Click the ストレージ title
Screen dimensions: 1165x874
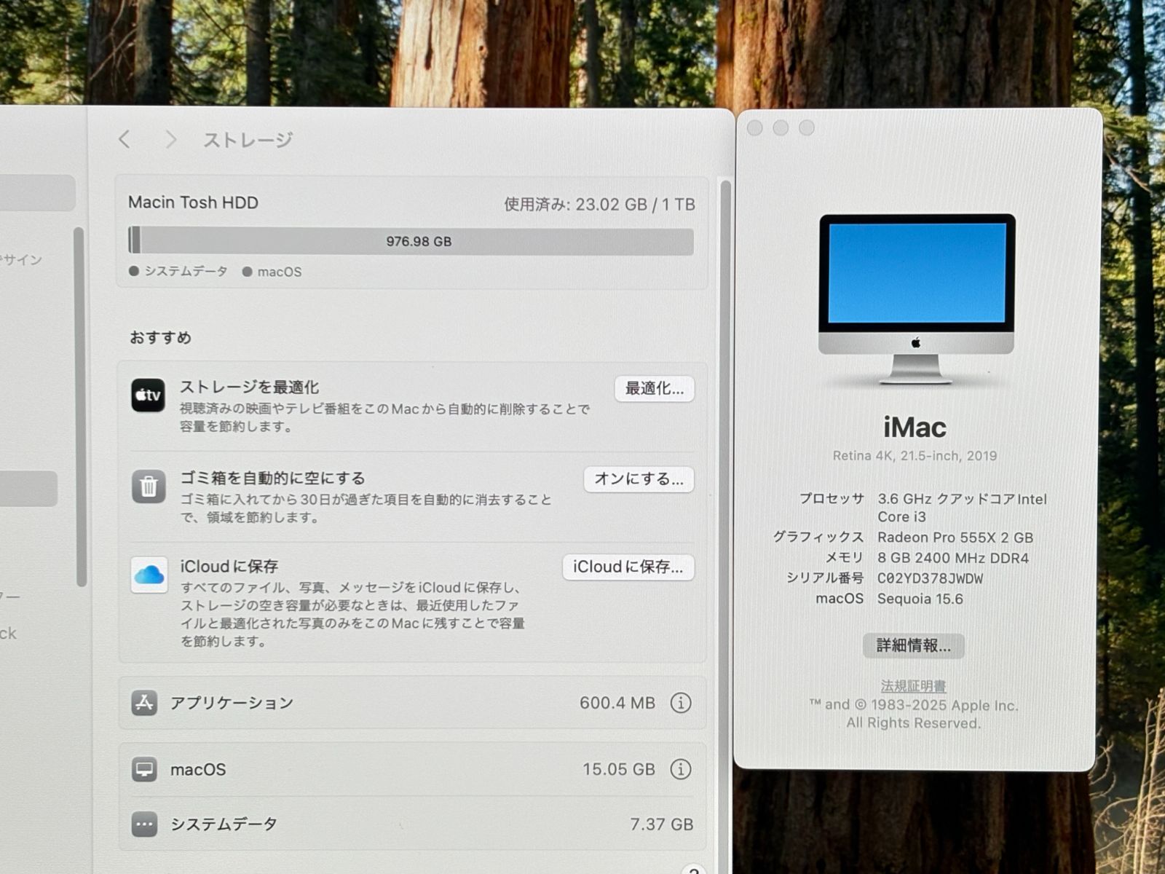click(248, 140)
